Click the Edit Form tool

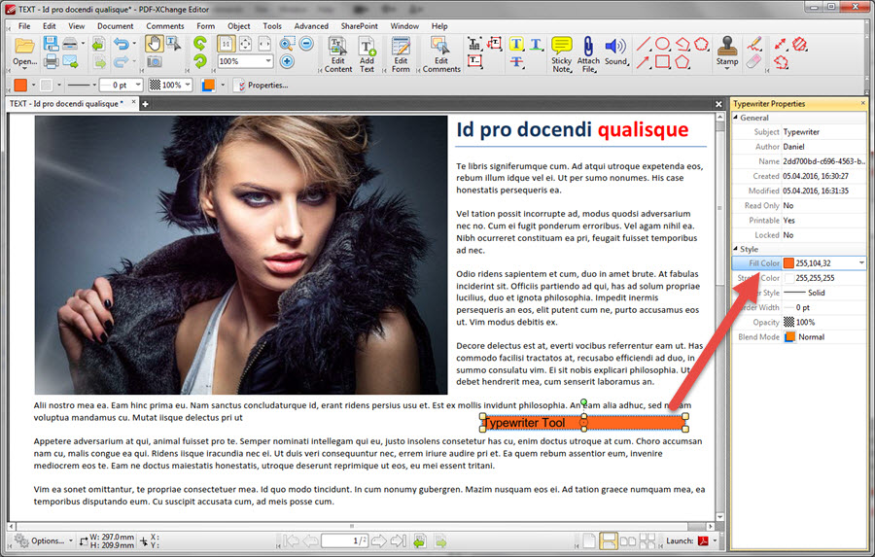coord(401,54)
